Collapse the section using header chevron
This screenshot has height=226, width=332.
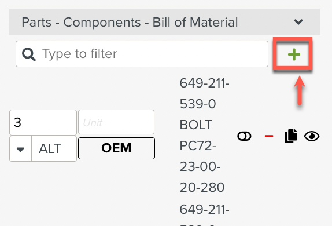coord(298,22)
